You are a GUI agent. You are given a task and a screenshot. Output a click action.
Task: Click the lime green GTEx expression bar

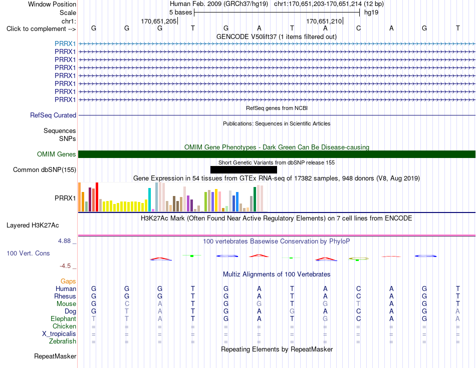[205, 201]
